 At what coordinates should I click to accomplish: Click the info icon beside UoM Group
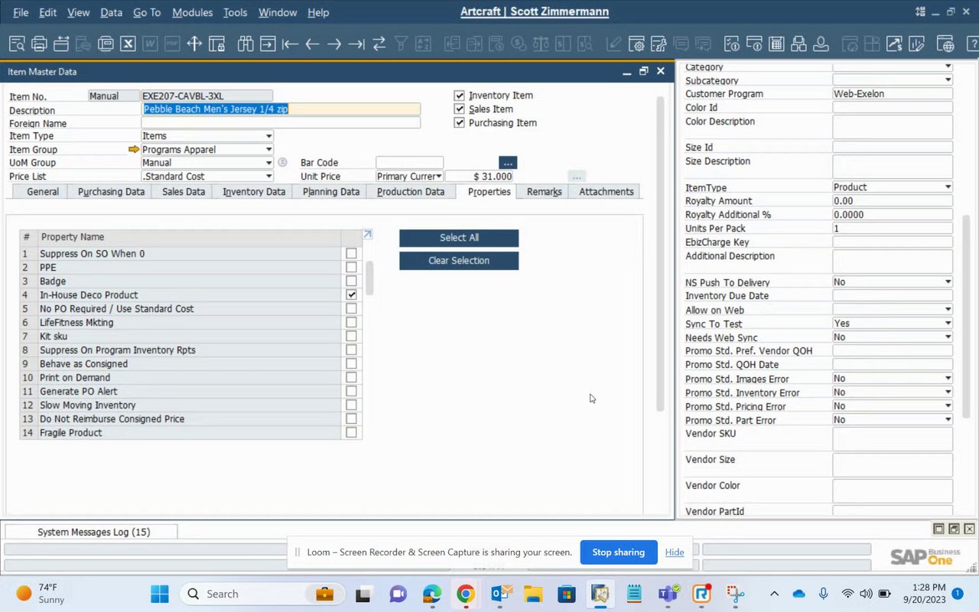click(282, 162)
